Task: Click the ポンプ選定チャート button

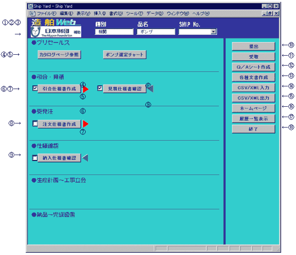Action: (x=125, y=55)
